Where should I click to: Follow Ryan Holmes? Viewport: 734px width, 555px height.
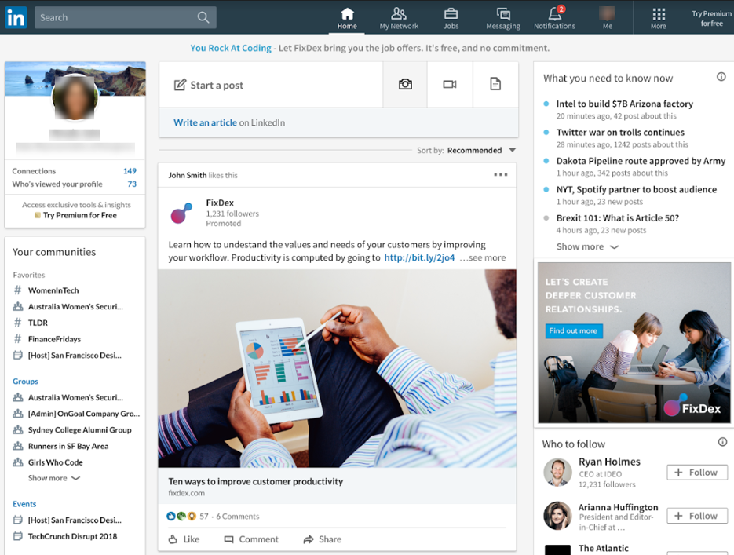click(x=696, y=472)
